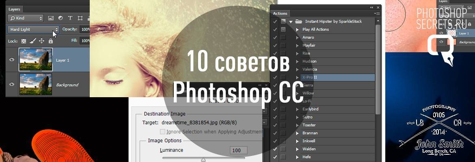Select the X-Pro II action
The height and width of the screenshot is (162, 475).
[x=338, y=77]
